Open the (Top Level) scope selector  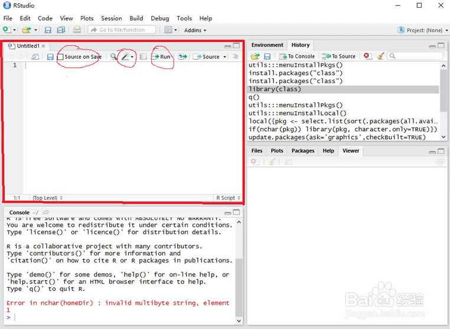[x=48, y=198]
